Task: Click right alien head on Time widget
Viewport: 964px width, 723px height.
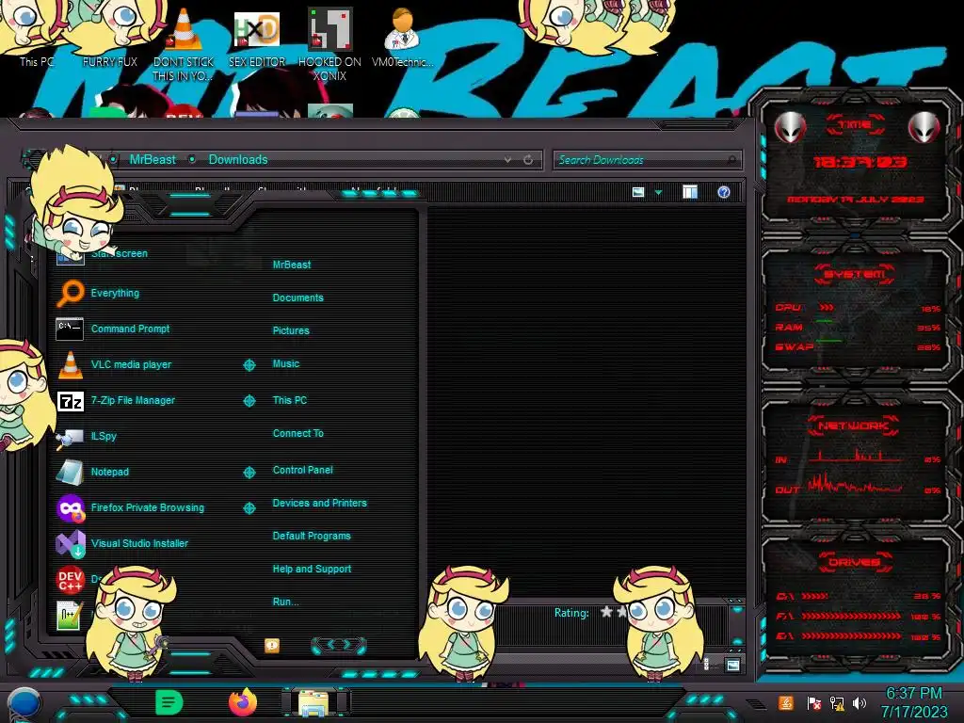Action: pyautogui.click(x=924, y=128)
